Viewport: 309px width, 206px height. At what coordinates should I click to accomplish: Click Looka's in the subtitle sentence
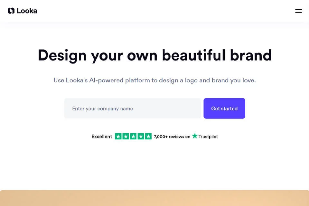pyautogui.click(x=77, y=80)
